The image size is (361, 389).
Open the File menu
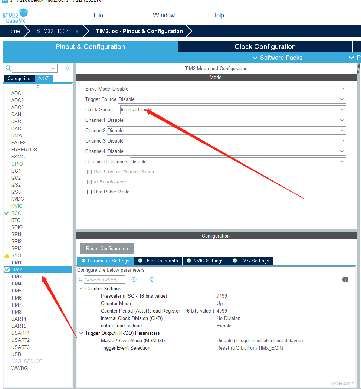pyautogui.click(x=98, y=15)
